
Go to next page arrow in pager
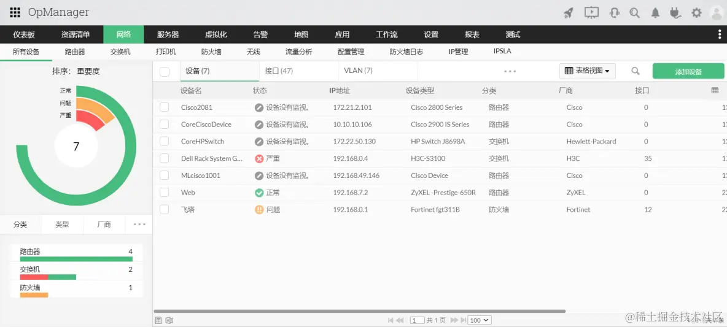(x=453, y=320)
